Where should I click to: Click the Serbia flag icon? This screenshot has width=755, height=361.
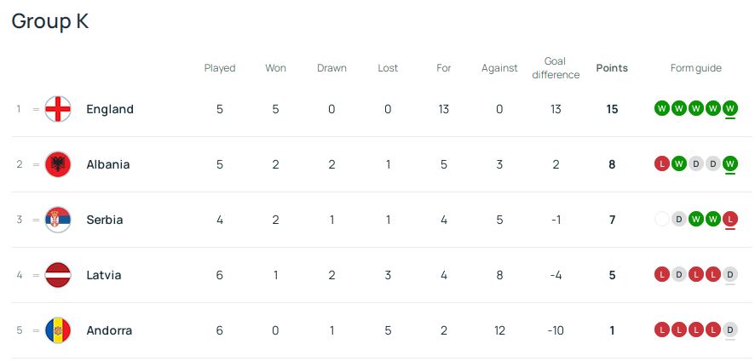point(58,220)
